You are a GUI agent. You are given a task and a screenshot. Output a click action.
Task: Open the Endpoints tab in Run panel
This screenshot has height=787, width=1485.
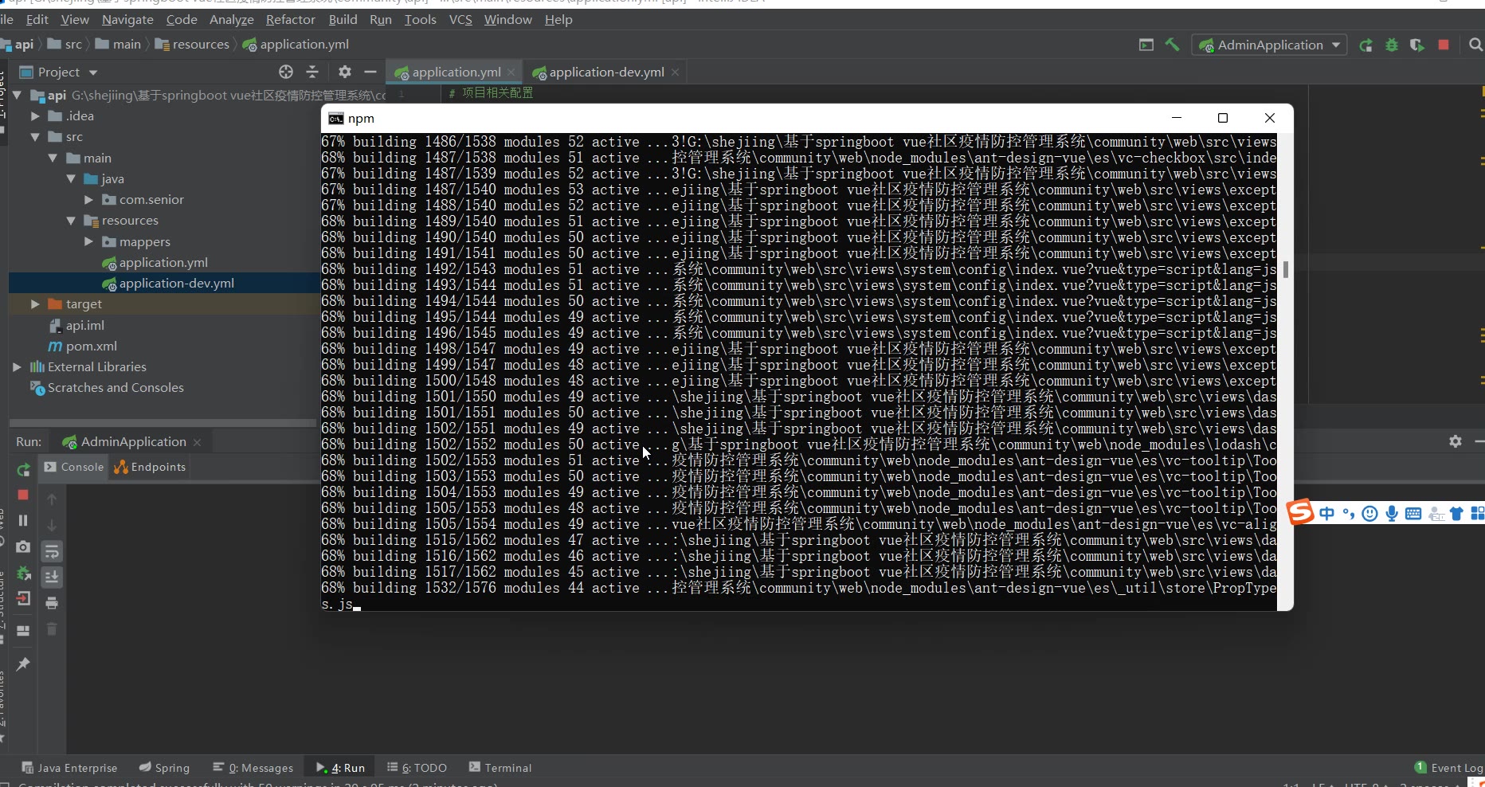pos(151,467)
